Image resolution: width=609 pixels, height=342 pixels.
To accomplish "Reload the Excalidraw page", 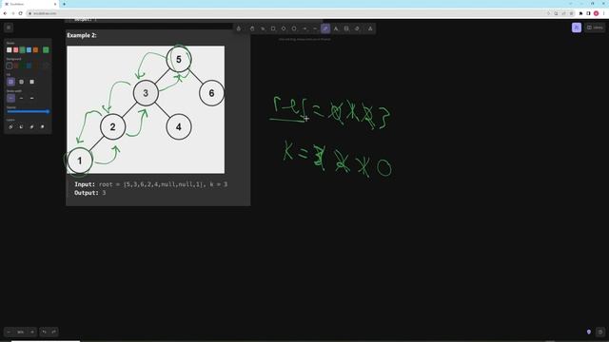I will [21, 13].
